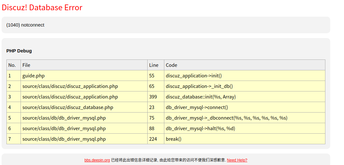Image resolution: width=344 pixels, height=165 pixels.
Task: Click the No. column header
Action: click(x=13, y=65)
